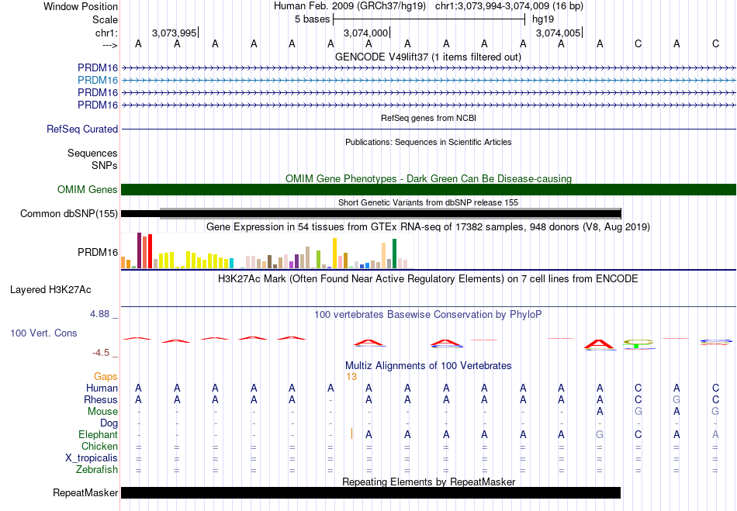737x511 pixels.
Task: Click the RepeatMasker track label
Action: pyautogui.click(x=85, y=493)
